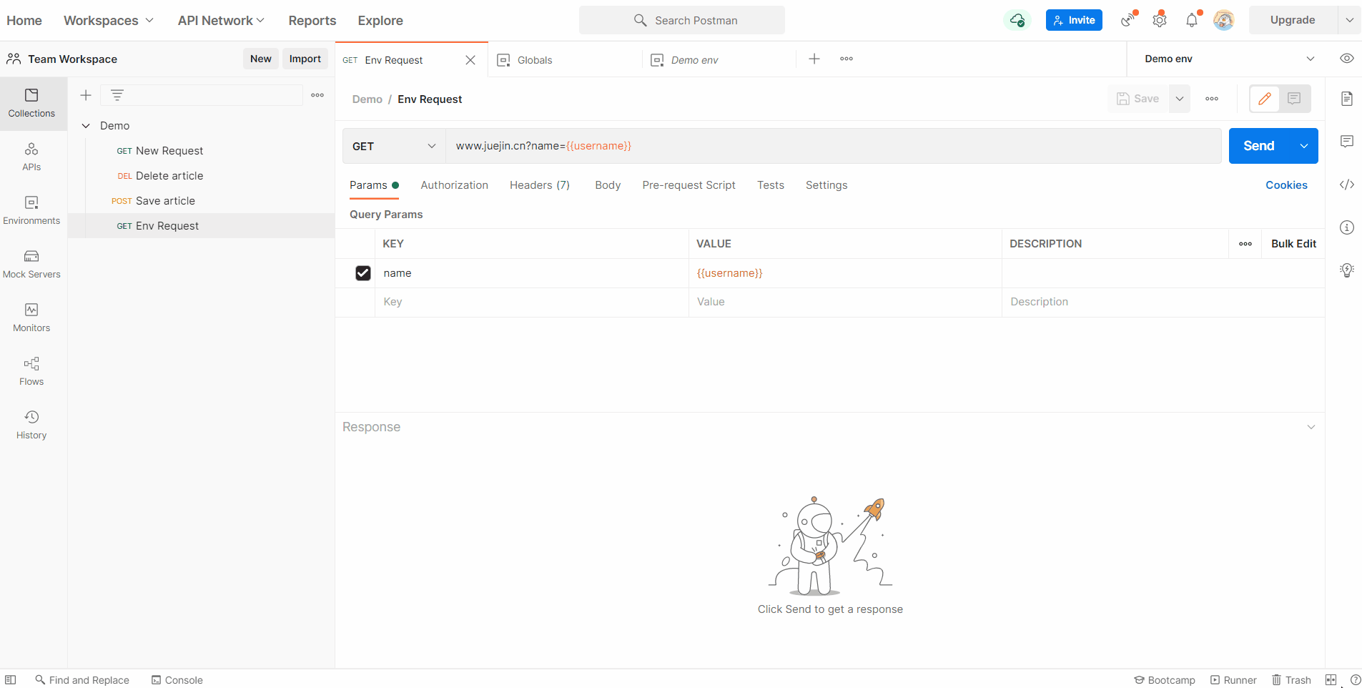The image size is (1362, 688).
Task: Switch to the Settings tab
Action: pyautogui.click(x=826, y=185)
